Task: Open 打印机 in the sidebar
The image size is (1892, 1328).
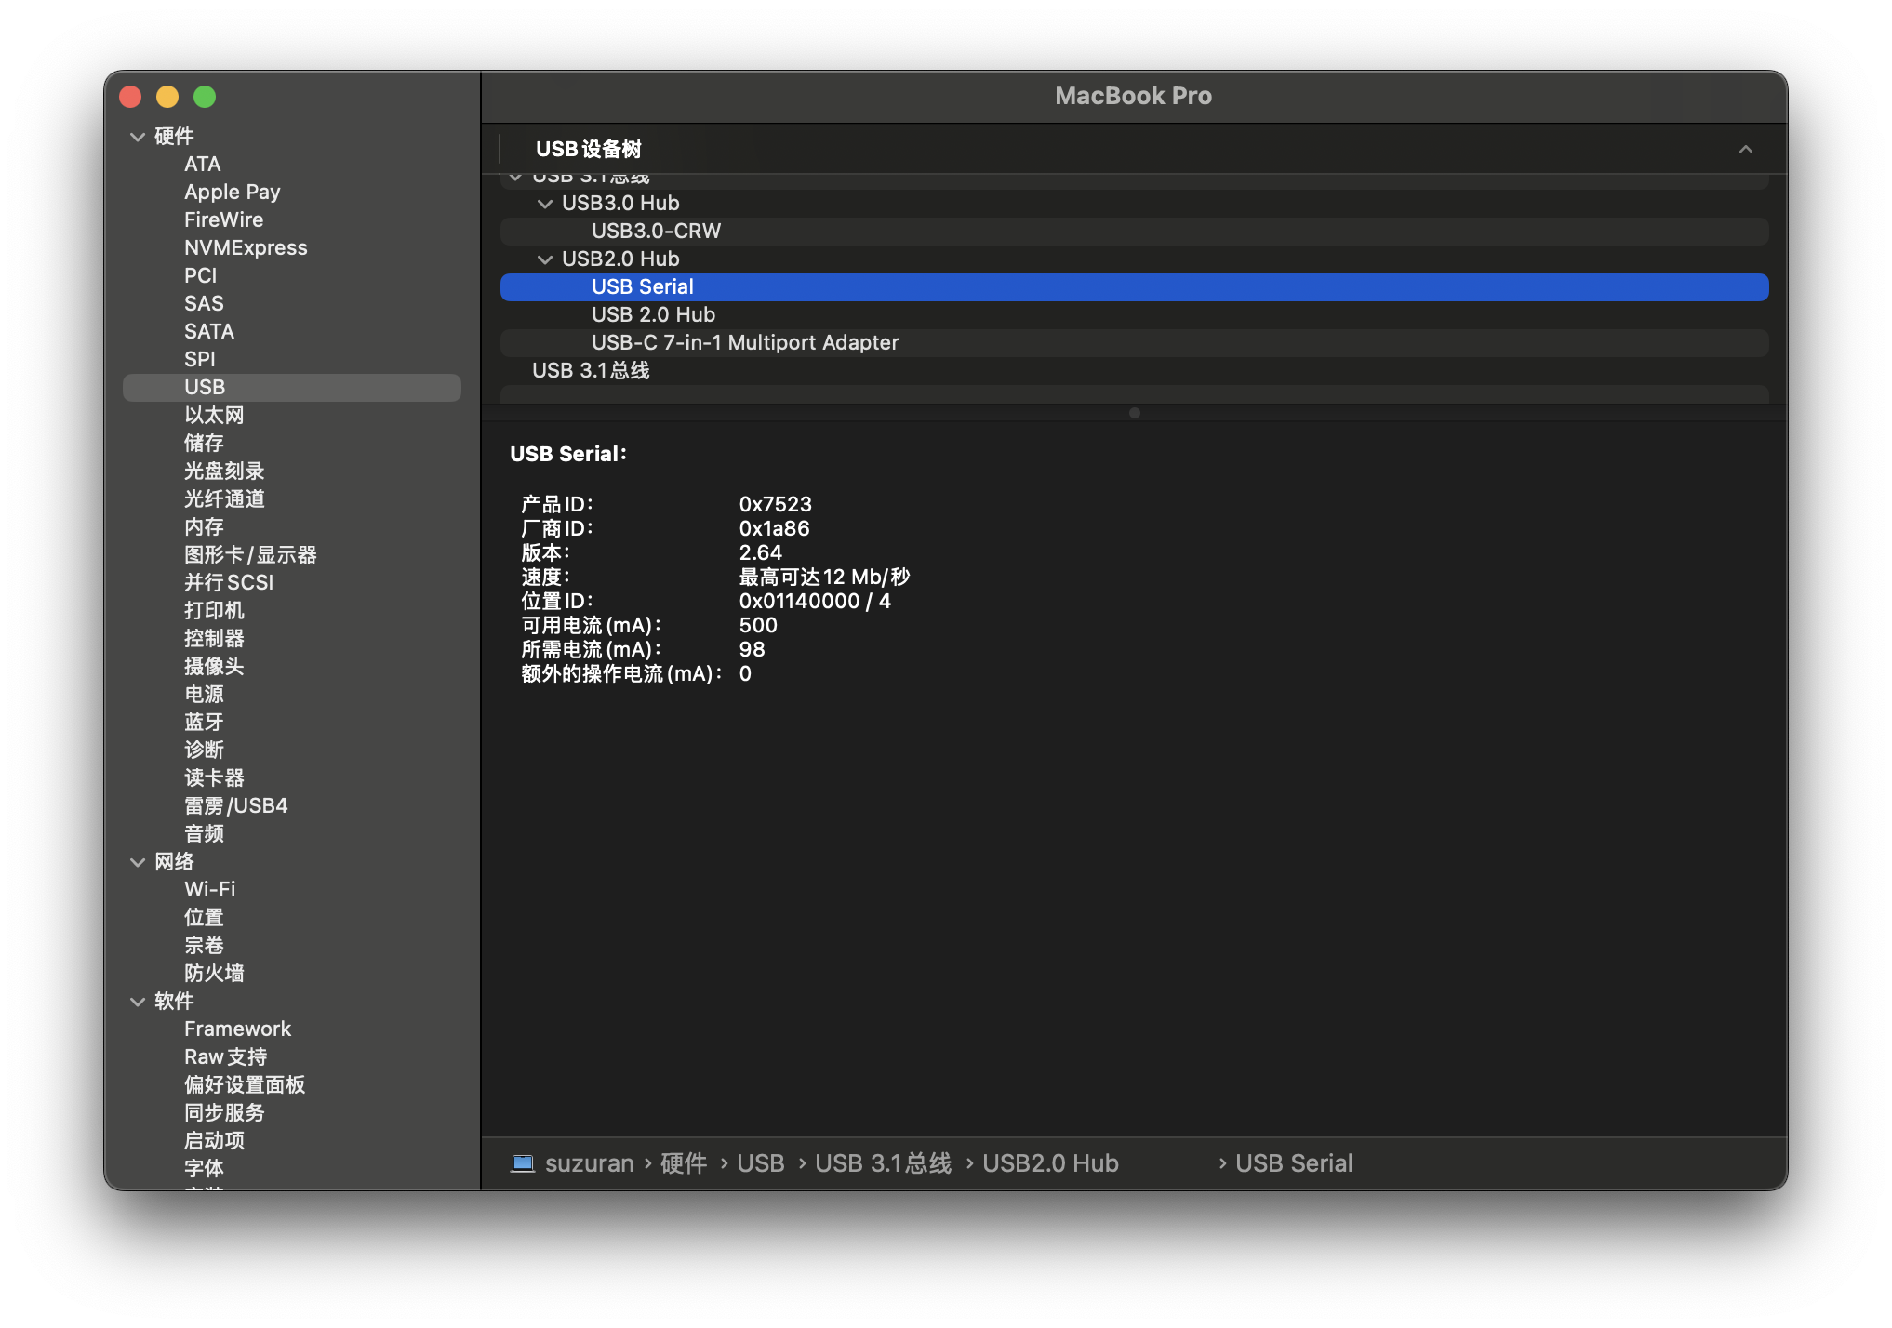Action: coord(292,611)
